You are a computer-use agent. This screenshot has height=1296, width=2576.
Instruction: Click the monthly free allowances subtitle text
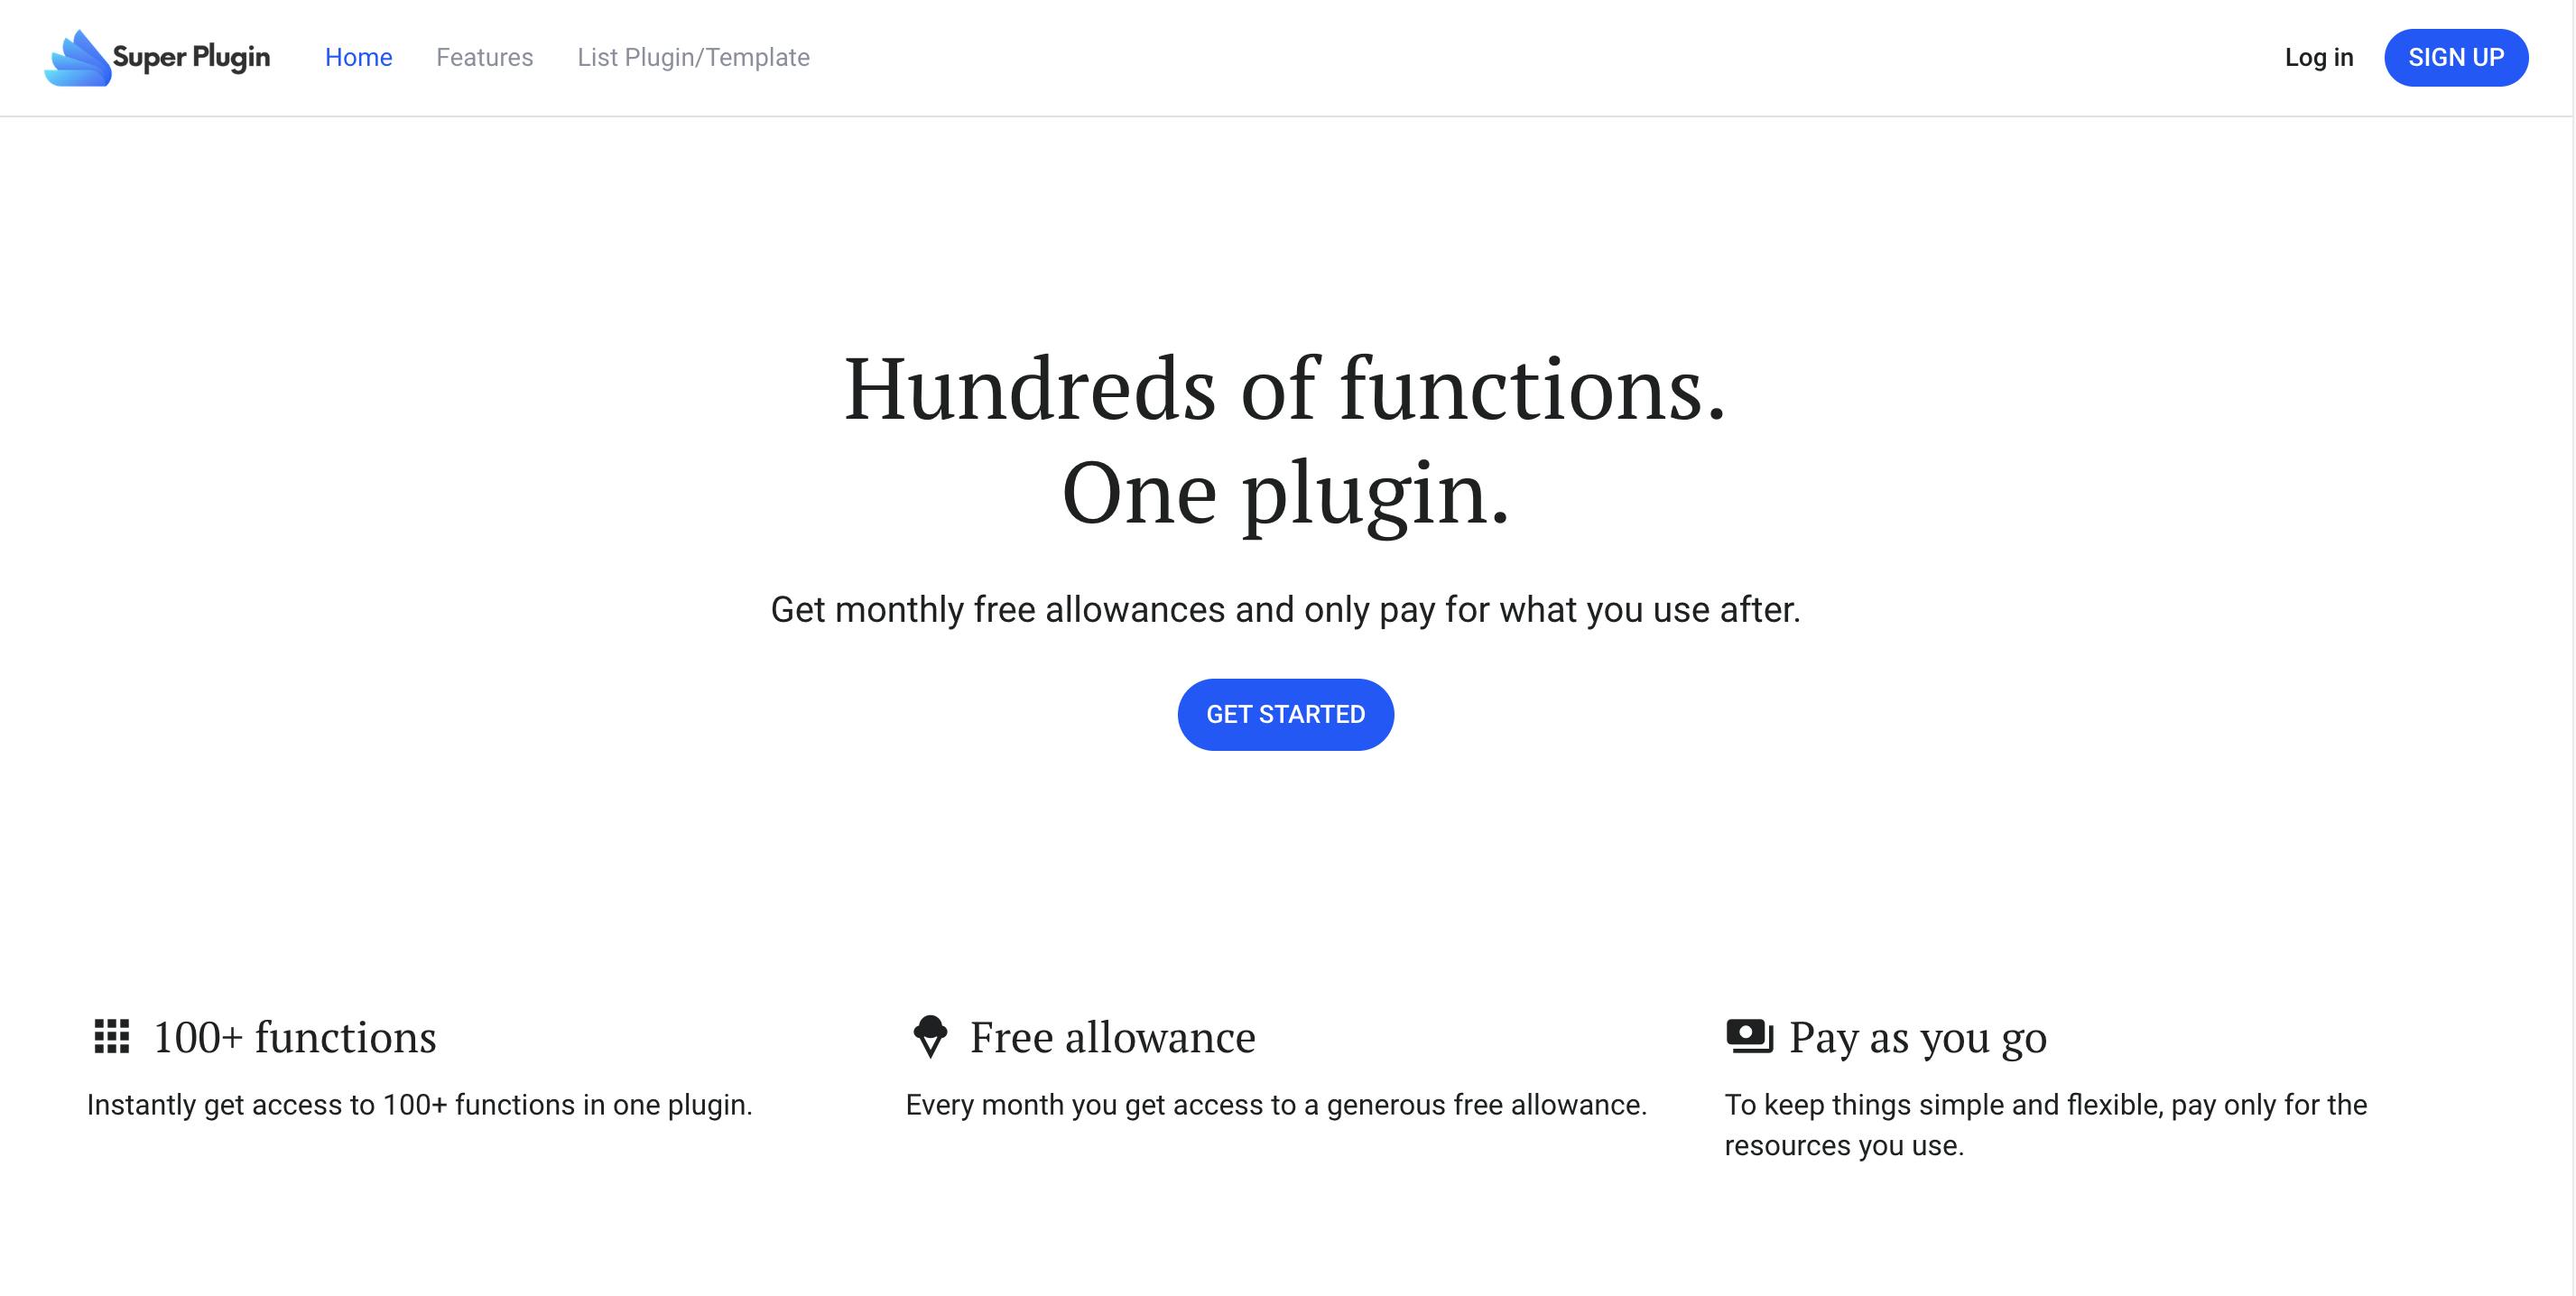coord(1285,609)
